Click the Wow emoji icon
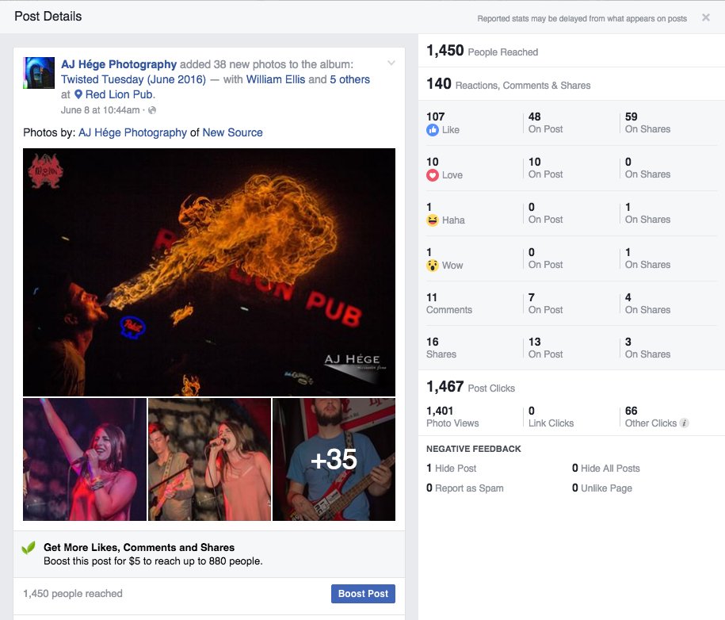This screenshot has height=620, width=725. tap(433, 266)
